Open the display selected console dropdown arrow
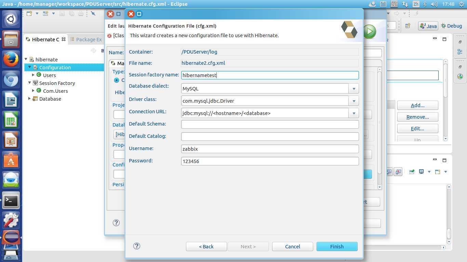This screenshot has width=467, height=262. coord(429,172)
